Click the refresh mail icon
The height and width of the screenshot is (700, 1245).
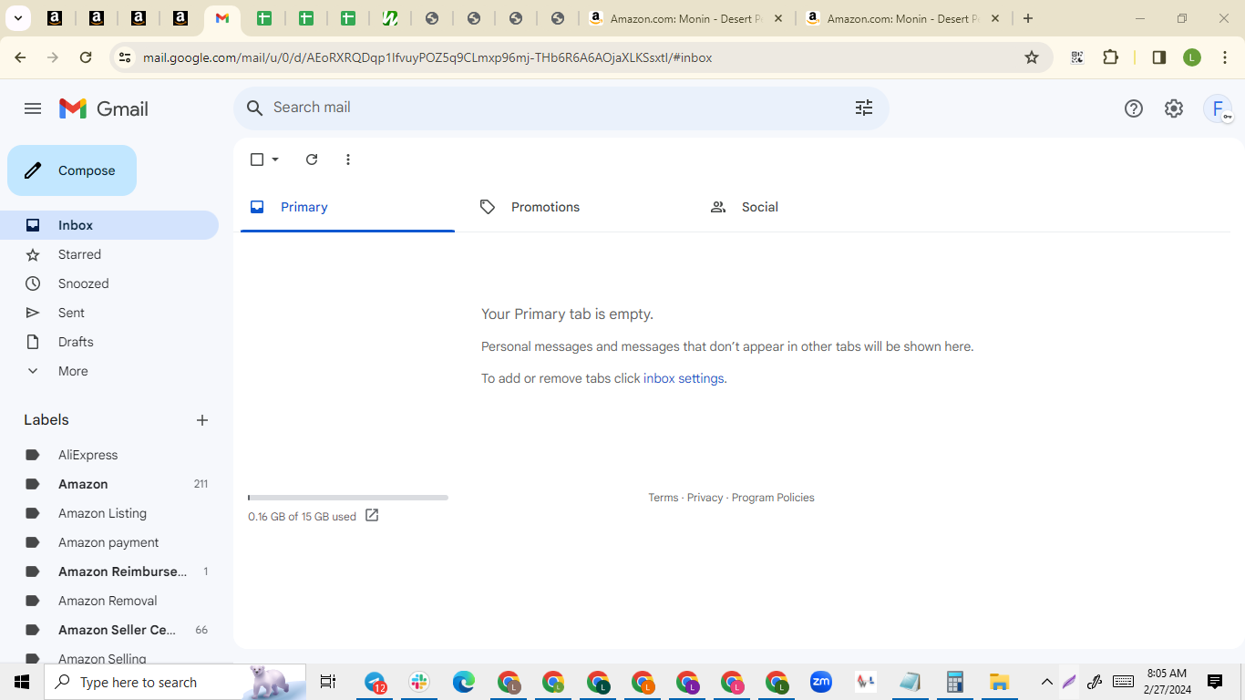click(x=312, y=160)
